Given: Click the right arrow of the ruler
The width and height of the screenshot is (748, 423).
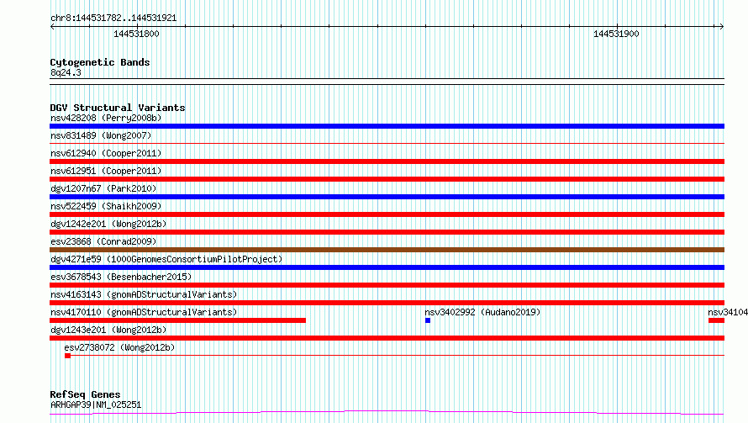Looking at the screenshot, I should 721,26.
